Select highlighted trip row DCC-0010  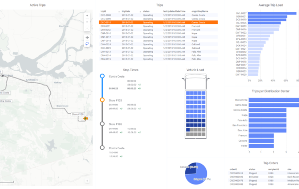coord(158,22)
